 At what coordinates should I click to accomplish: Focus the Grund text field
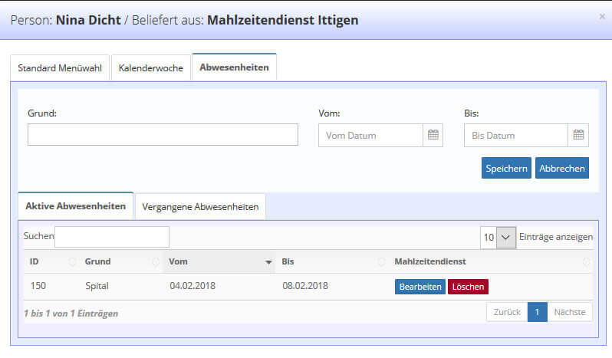[x=163, y=135]
